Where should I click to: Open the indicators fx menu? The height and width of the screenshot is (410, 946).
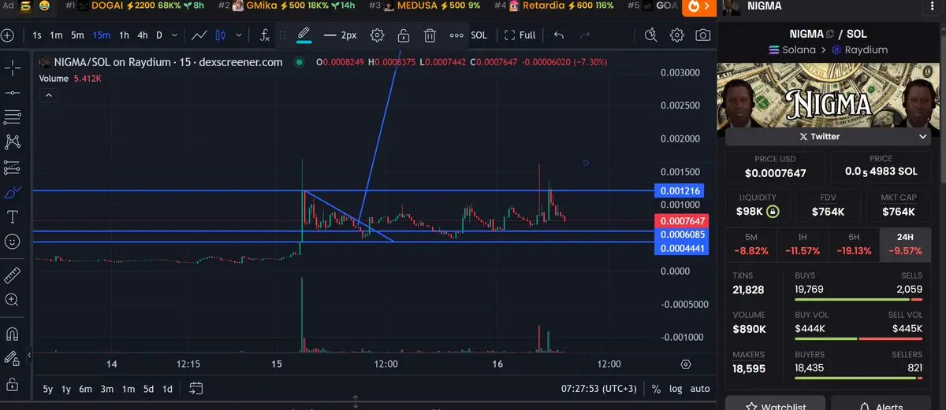click(265, 35)
